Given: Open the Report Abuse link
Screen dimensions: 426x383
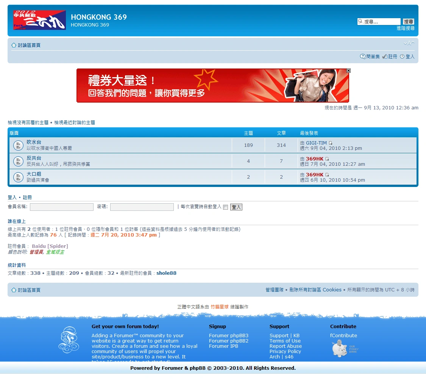Looking at the screenshot, I should (x=286, y=346).
